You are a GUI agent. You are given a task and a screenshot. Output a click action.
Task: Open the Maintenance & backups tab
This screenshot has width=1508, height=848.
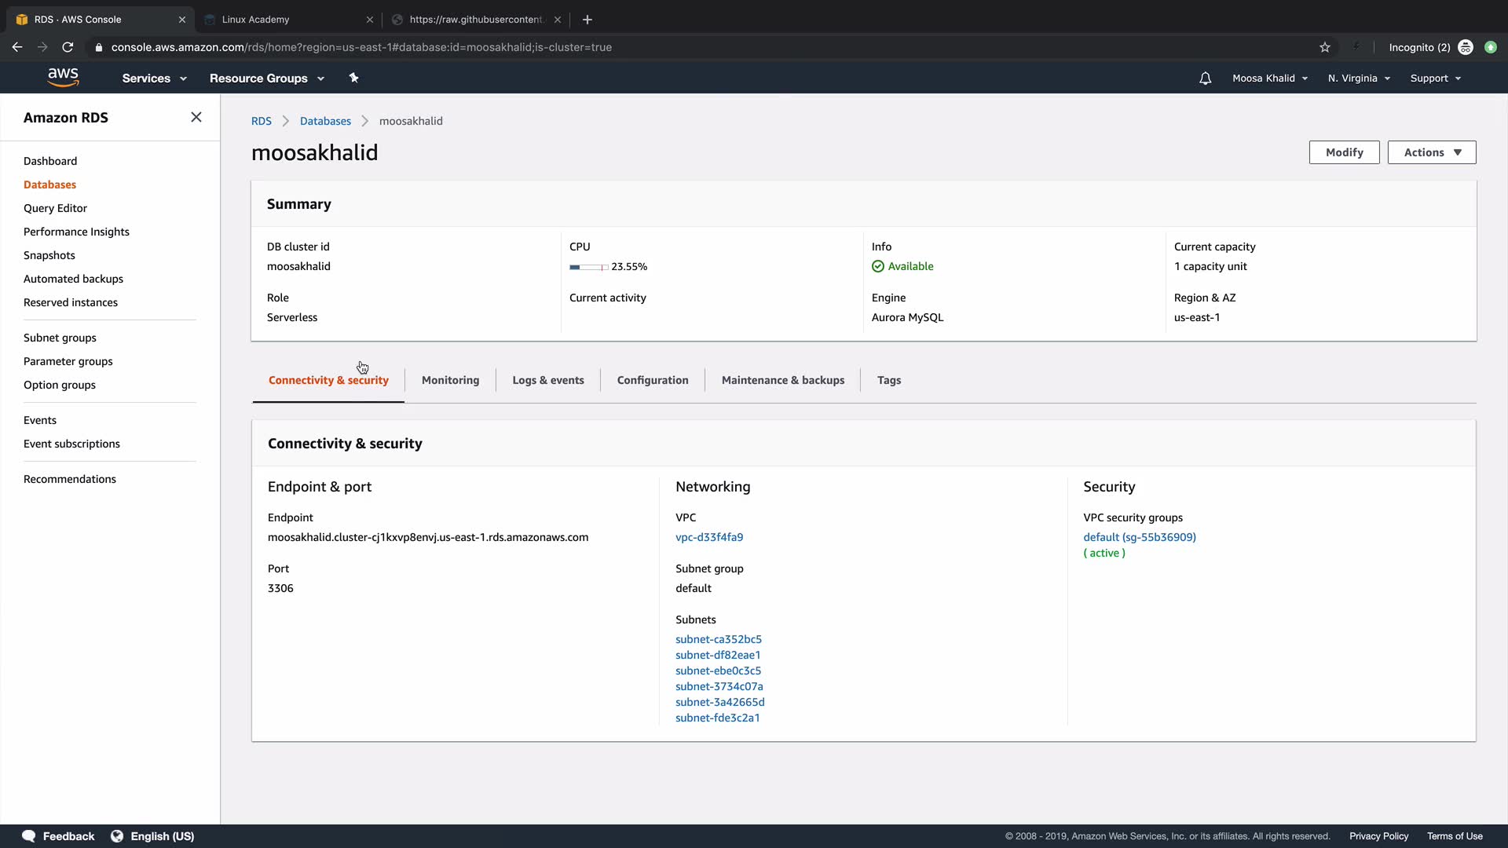point(782,380)
